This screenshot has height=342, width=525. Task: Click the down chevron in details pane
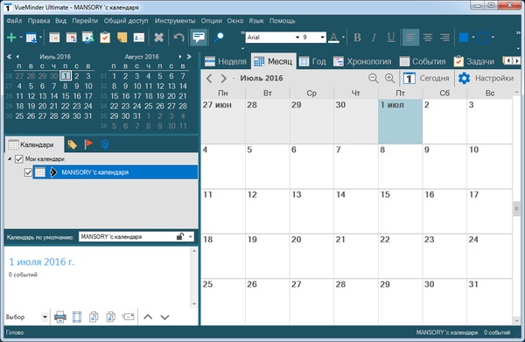[164, 317]
